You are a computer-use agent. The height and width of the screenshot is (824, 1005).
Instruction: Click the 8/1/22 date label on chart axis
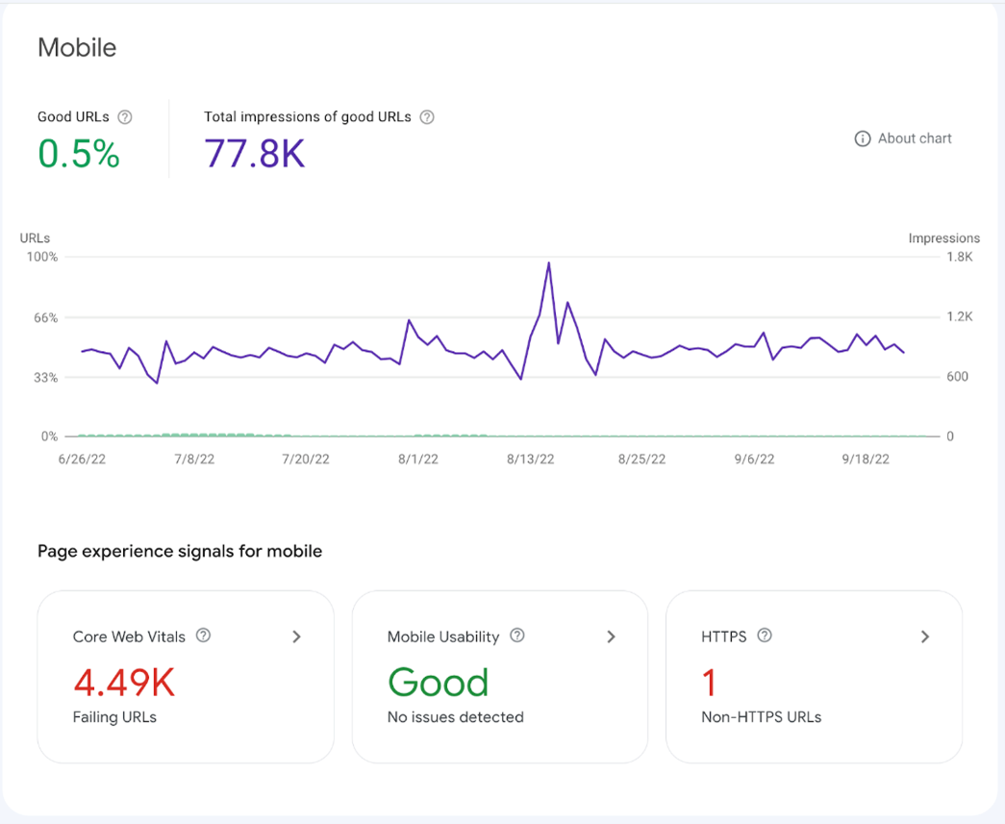click(x=418, y=460)
